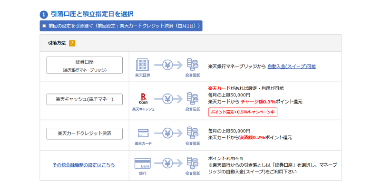This screenshot has height=190, width=381.
Task: Click the 楽天カード credit card icon
Action: 143,133
